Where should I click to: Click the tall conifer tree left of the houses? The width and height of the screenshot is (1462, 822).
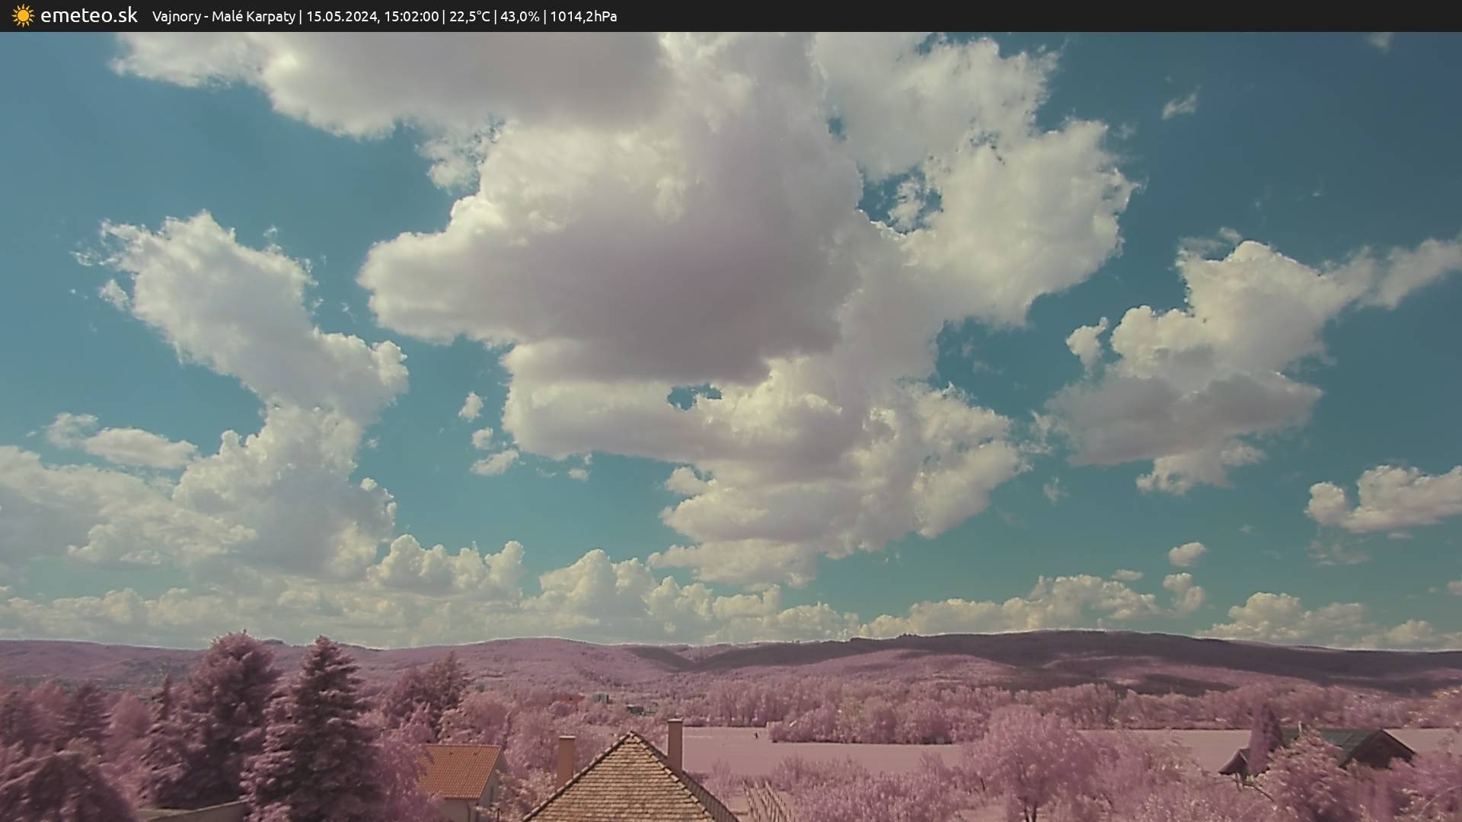coord(318,723)
